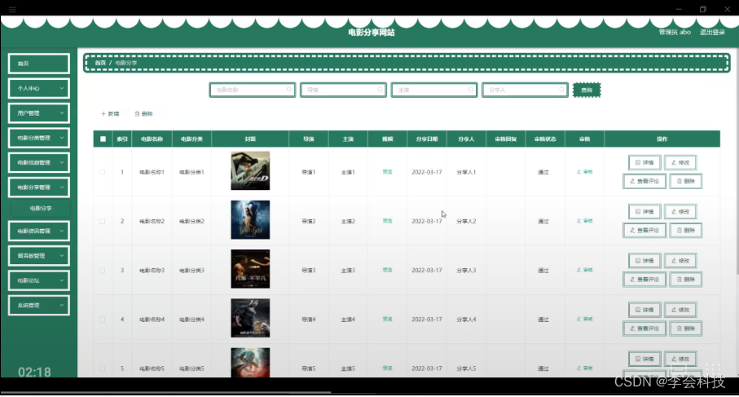Check the checkbox for row 电影名称3
The width and height of the screenshot is (739, 397).
(103, 271)
